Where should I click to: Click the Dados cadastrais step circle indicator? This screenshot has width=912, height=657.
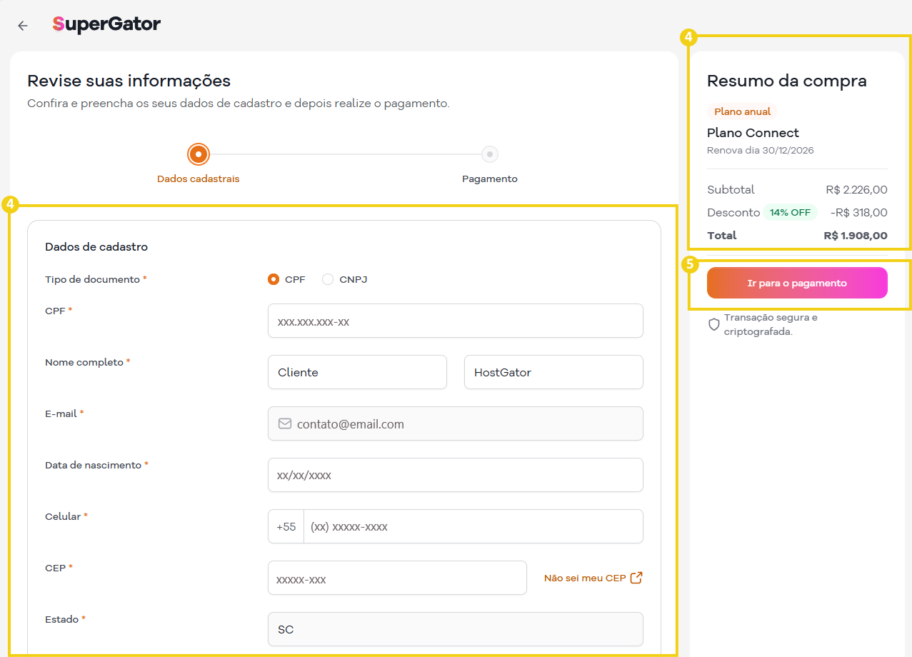(x=198, y=154)
